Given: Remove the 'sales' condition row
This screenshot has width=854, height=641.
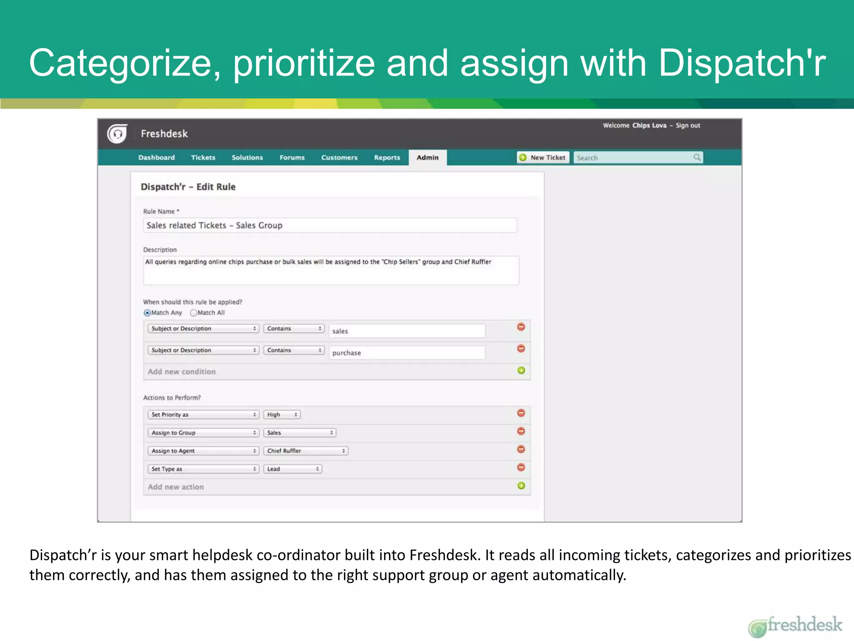Looking at the screenshot, I should point(521,327).
